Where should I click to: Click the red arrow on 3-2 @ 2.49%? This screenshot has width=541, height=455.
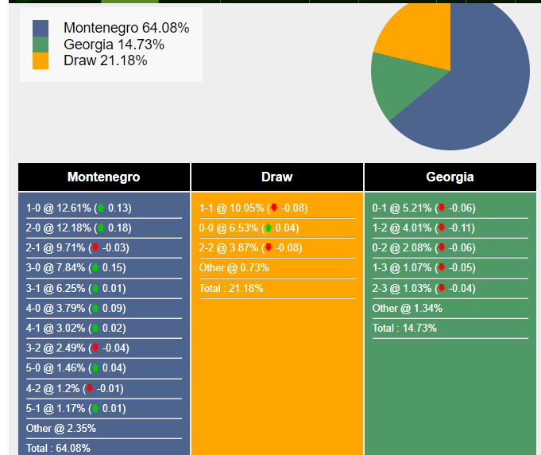click(95, 348)
